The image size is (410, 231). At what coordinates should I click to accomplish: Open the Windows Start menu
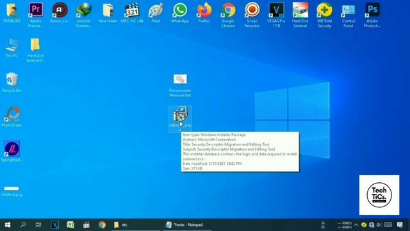click(8, 225)
